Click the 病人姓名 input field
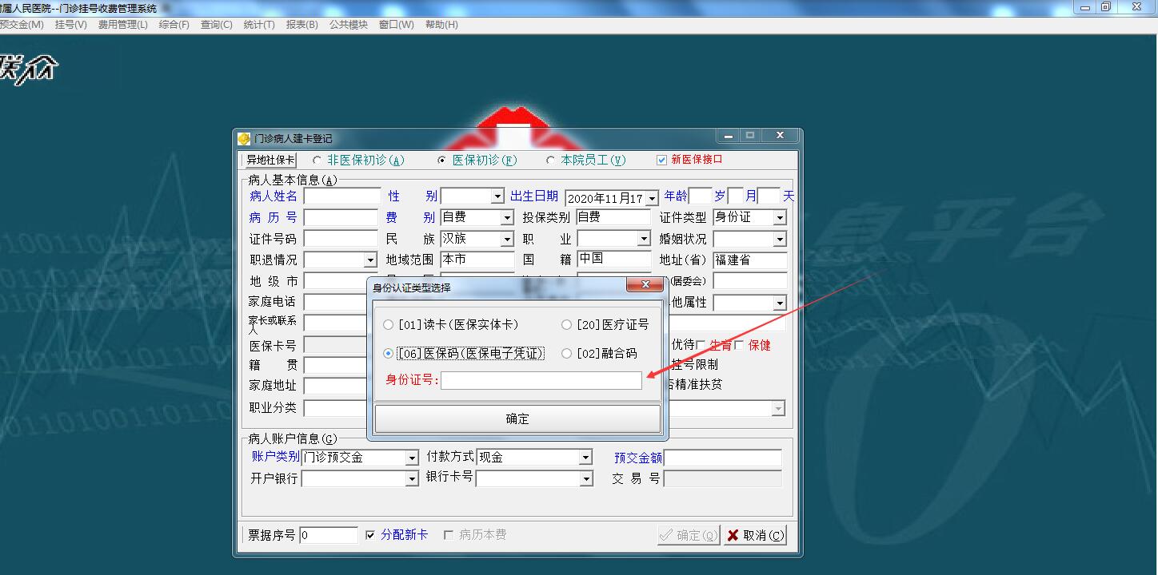The height and width of the screenshot is (575, 1158). (342, 196)
